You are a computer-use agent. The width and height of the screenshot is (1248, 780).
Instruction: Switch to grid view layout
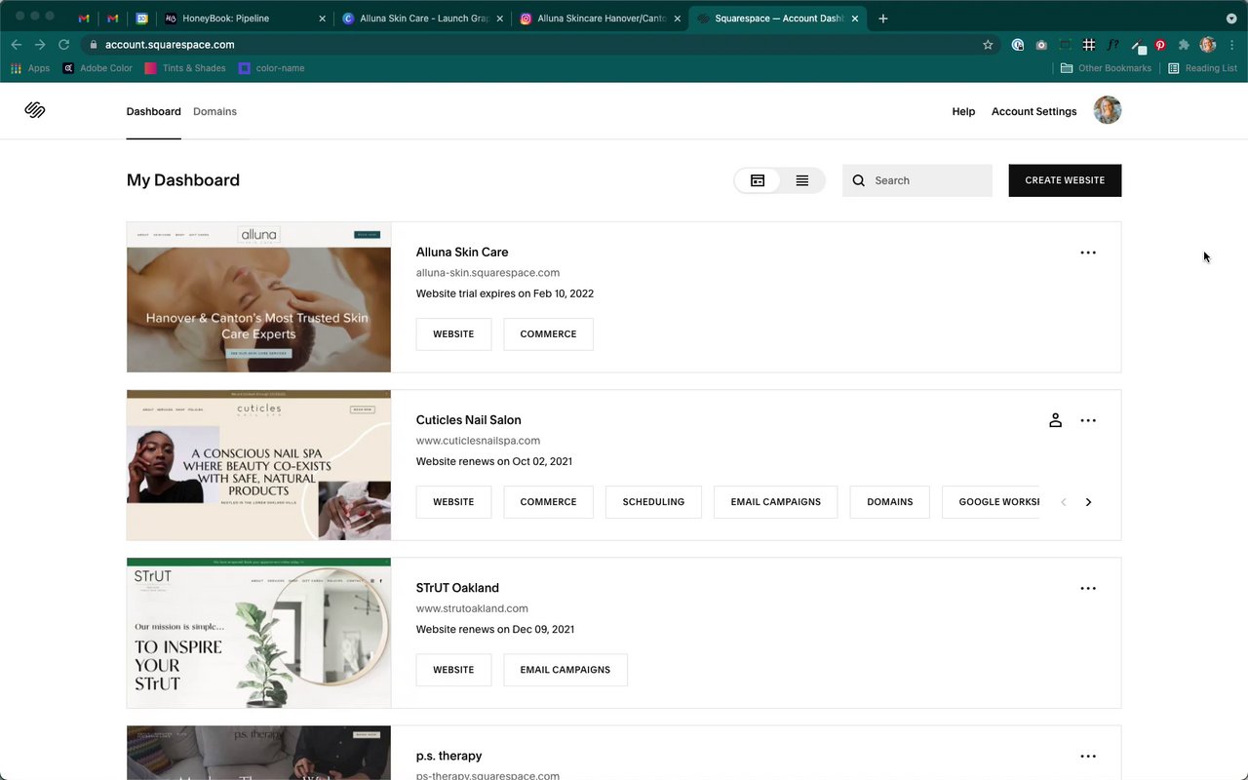pos(758,180)
